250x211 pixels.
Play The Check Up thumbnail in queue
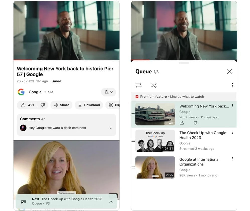coord(155,141)
